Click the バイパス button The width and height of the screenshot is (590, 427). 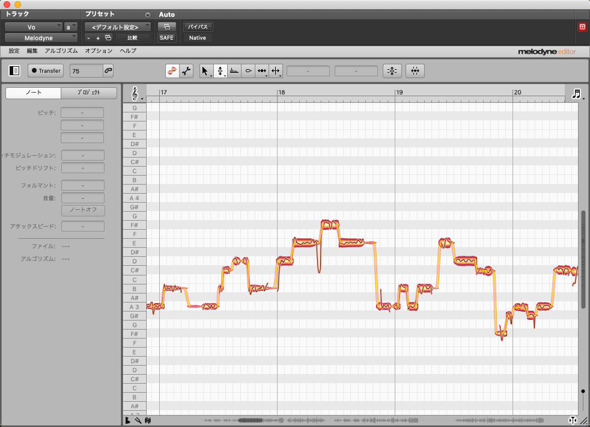[x=198, y=27]
